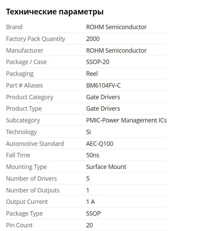Click Gate Drivers in Product Category row

103,97
